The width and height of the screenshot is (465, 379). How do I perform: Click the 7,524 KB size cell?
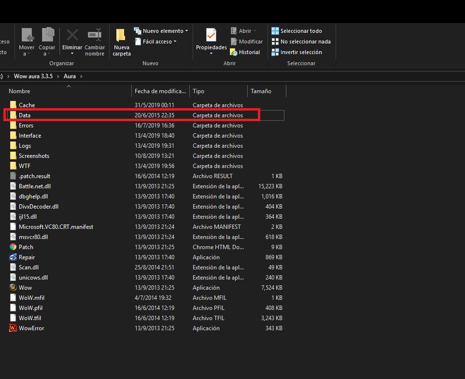point(272,288)
